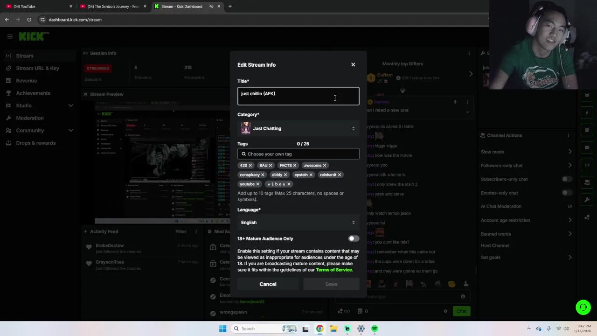Click the Chat send button
The image size is (597, 336).
pyautogui.click(x=461, y=311)
